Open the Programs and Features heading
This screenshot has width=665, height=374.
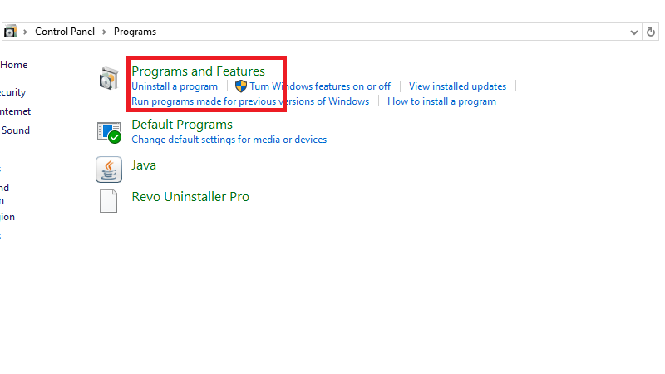[x=198, y=71]
